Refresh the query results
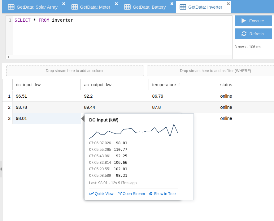The image size is (274, 221). [x=253, y=34]
